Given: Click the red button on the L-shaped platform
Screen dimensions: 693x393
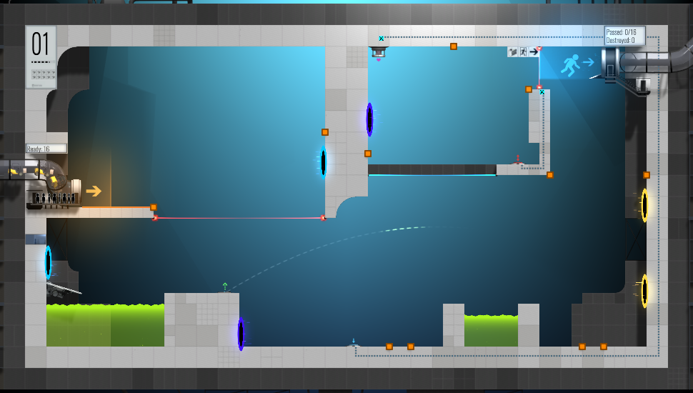Looking at the screenshot, I should pos(517,161).
